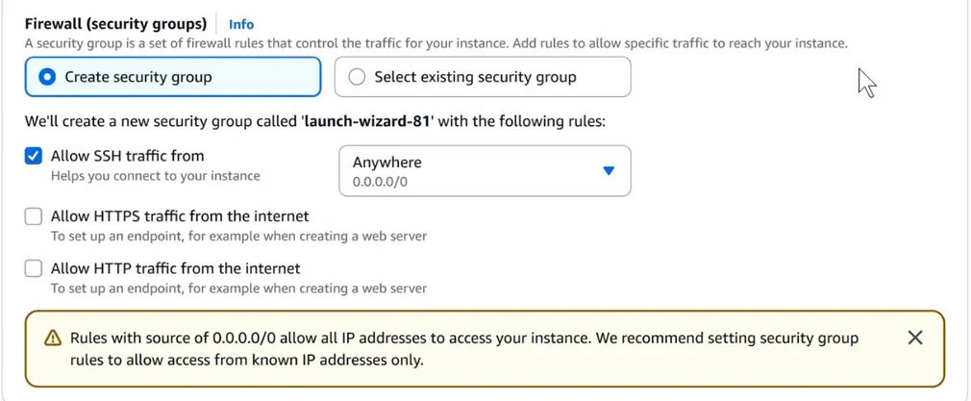Choose Select existing security group option
This screenshot has width=971, height=401.
(483, 77)
